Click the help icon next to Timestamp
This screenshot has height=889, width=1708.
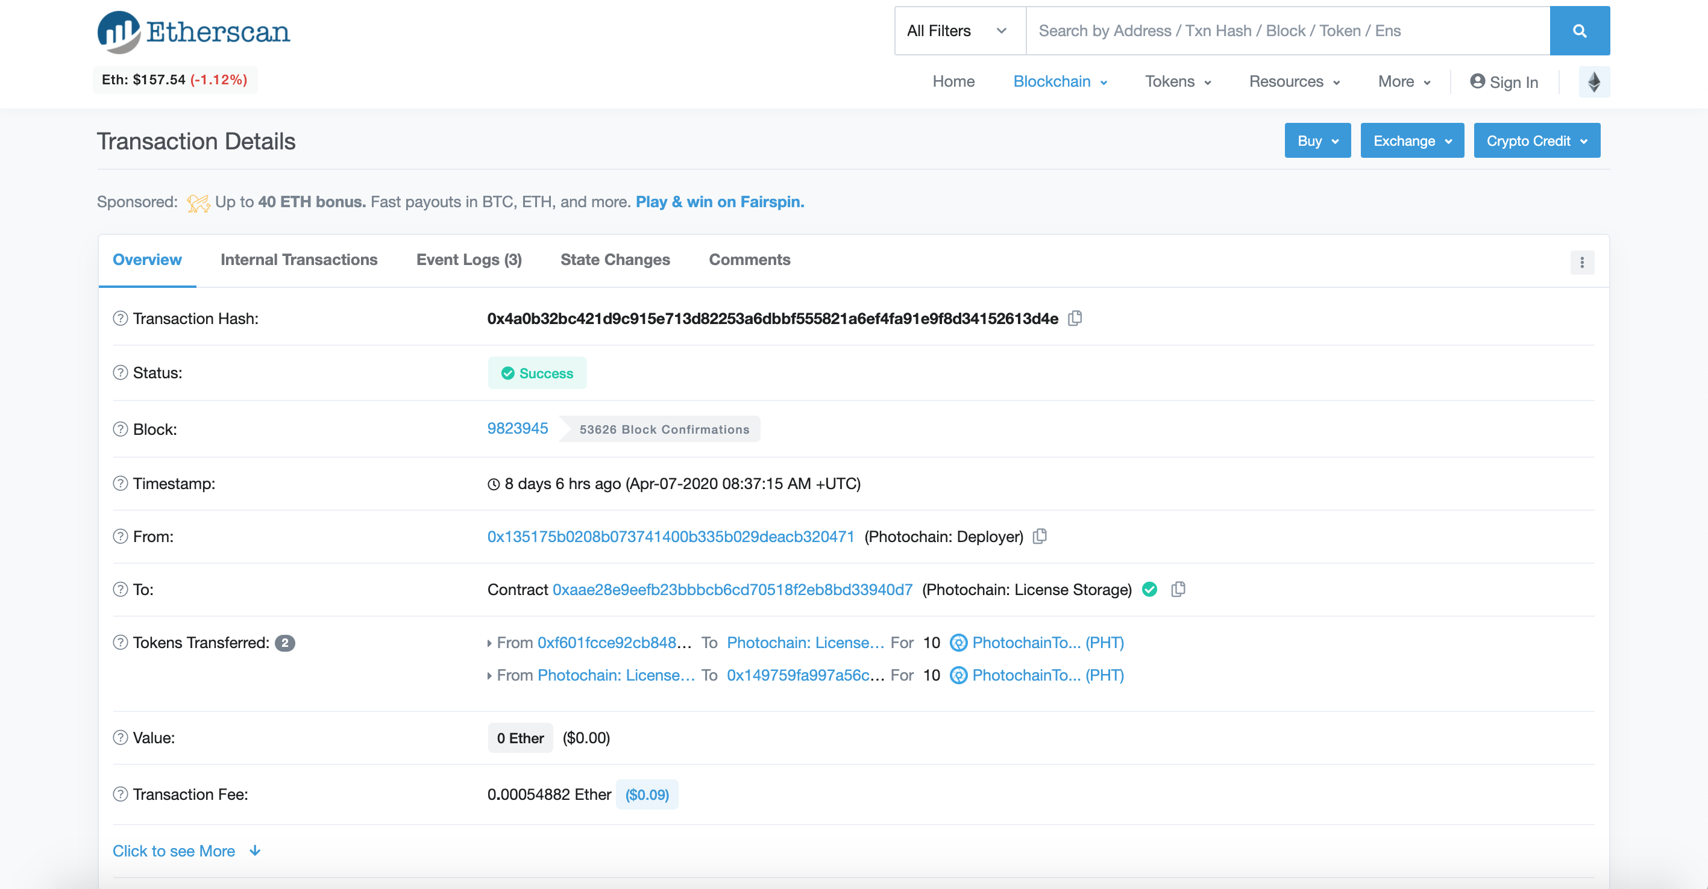click(120, 484)
